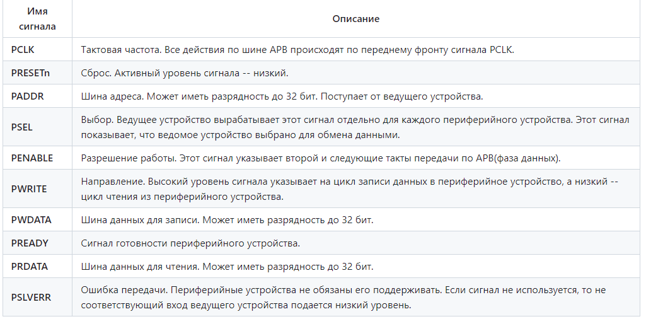Click the 'Шина адреса' description text
This screenshot has width=646, height=319.
click(x=282, y=96)
